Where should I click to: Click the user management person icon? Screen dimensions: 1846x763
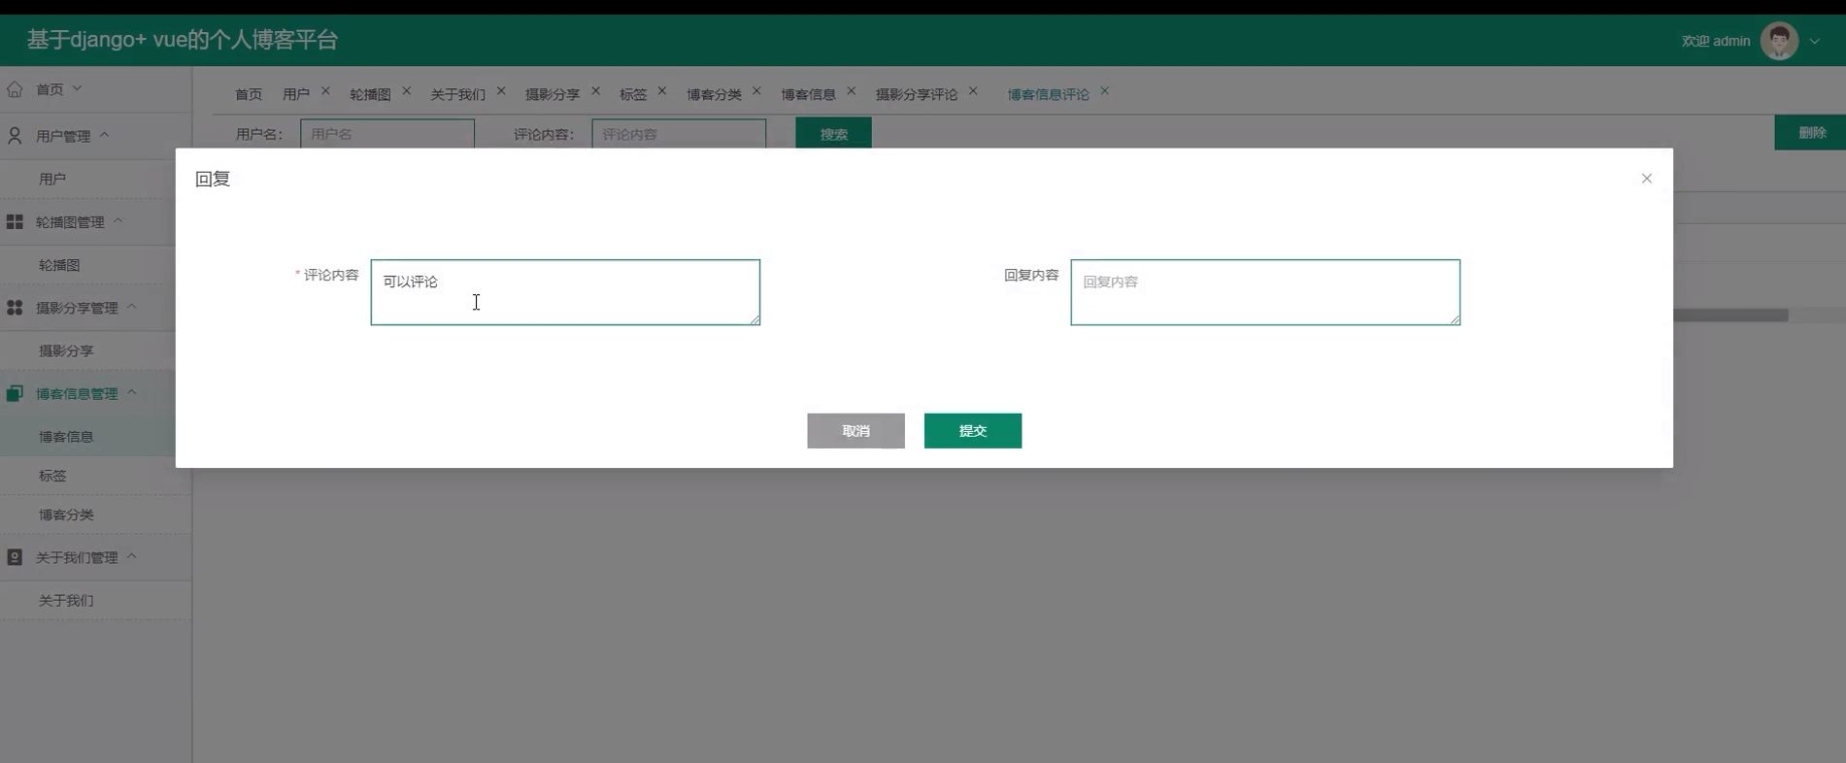click(15, 136)
